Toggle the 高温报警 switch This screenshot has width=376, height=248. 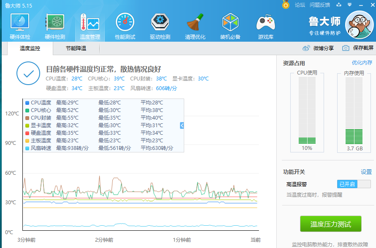tap(354, 184)
